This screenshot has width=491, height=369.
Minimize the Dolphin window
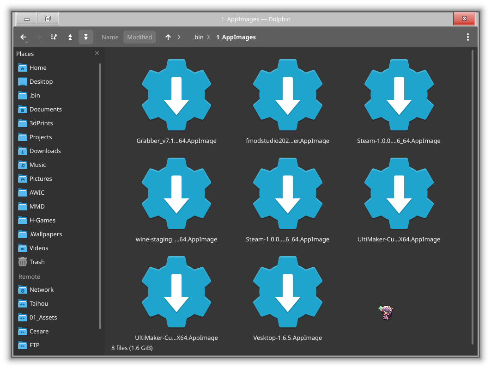(x=27, y=19)
